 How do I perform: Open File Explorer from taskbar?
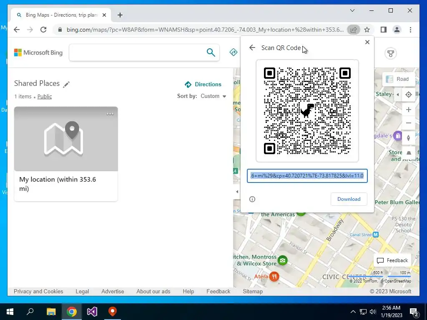click(x=51, y=312)
